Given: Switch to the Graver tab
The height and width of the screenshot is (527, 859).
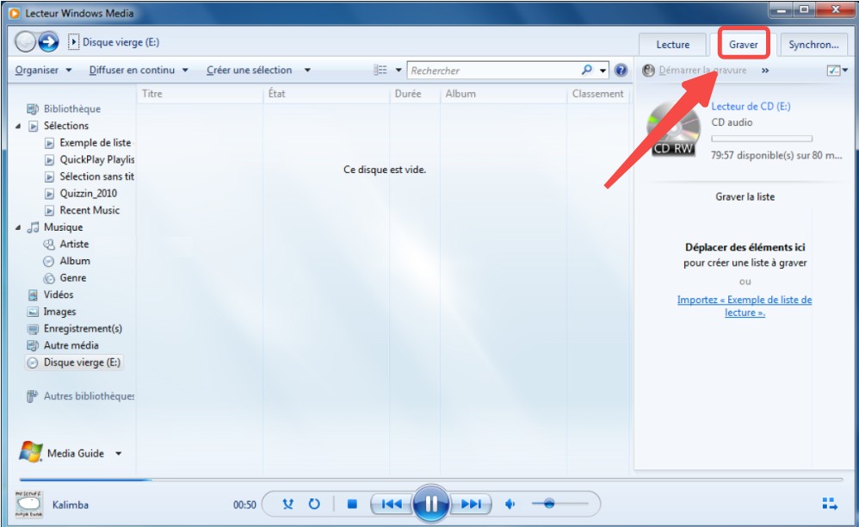Looking at the screenshot, I should click(744, 45).
